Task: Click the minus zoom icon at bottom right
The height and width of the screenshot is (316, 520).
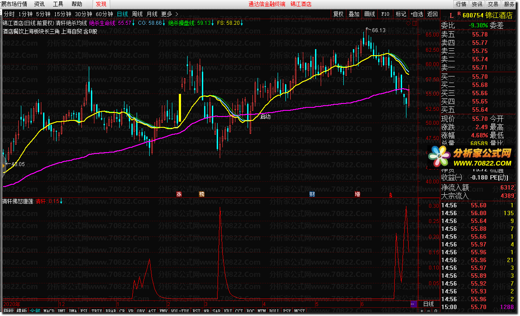Action: [x=429, y=311]
